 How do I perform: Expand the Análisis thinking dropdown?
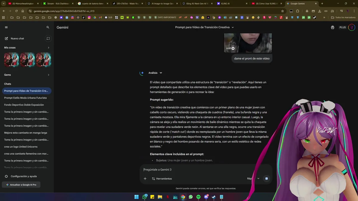tap(155, 73)
